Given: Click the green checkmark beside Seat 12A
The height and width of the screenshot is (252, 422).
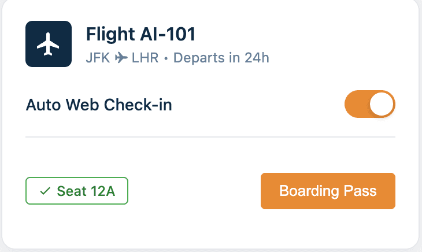Looking at the screenshot, I should point(45,191).
